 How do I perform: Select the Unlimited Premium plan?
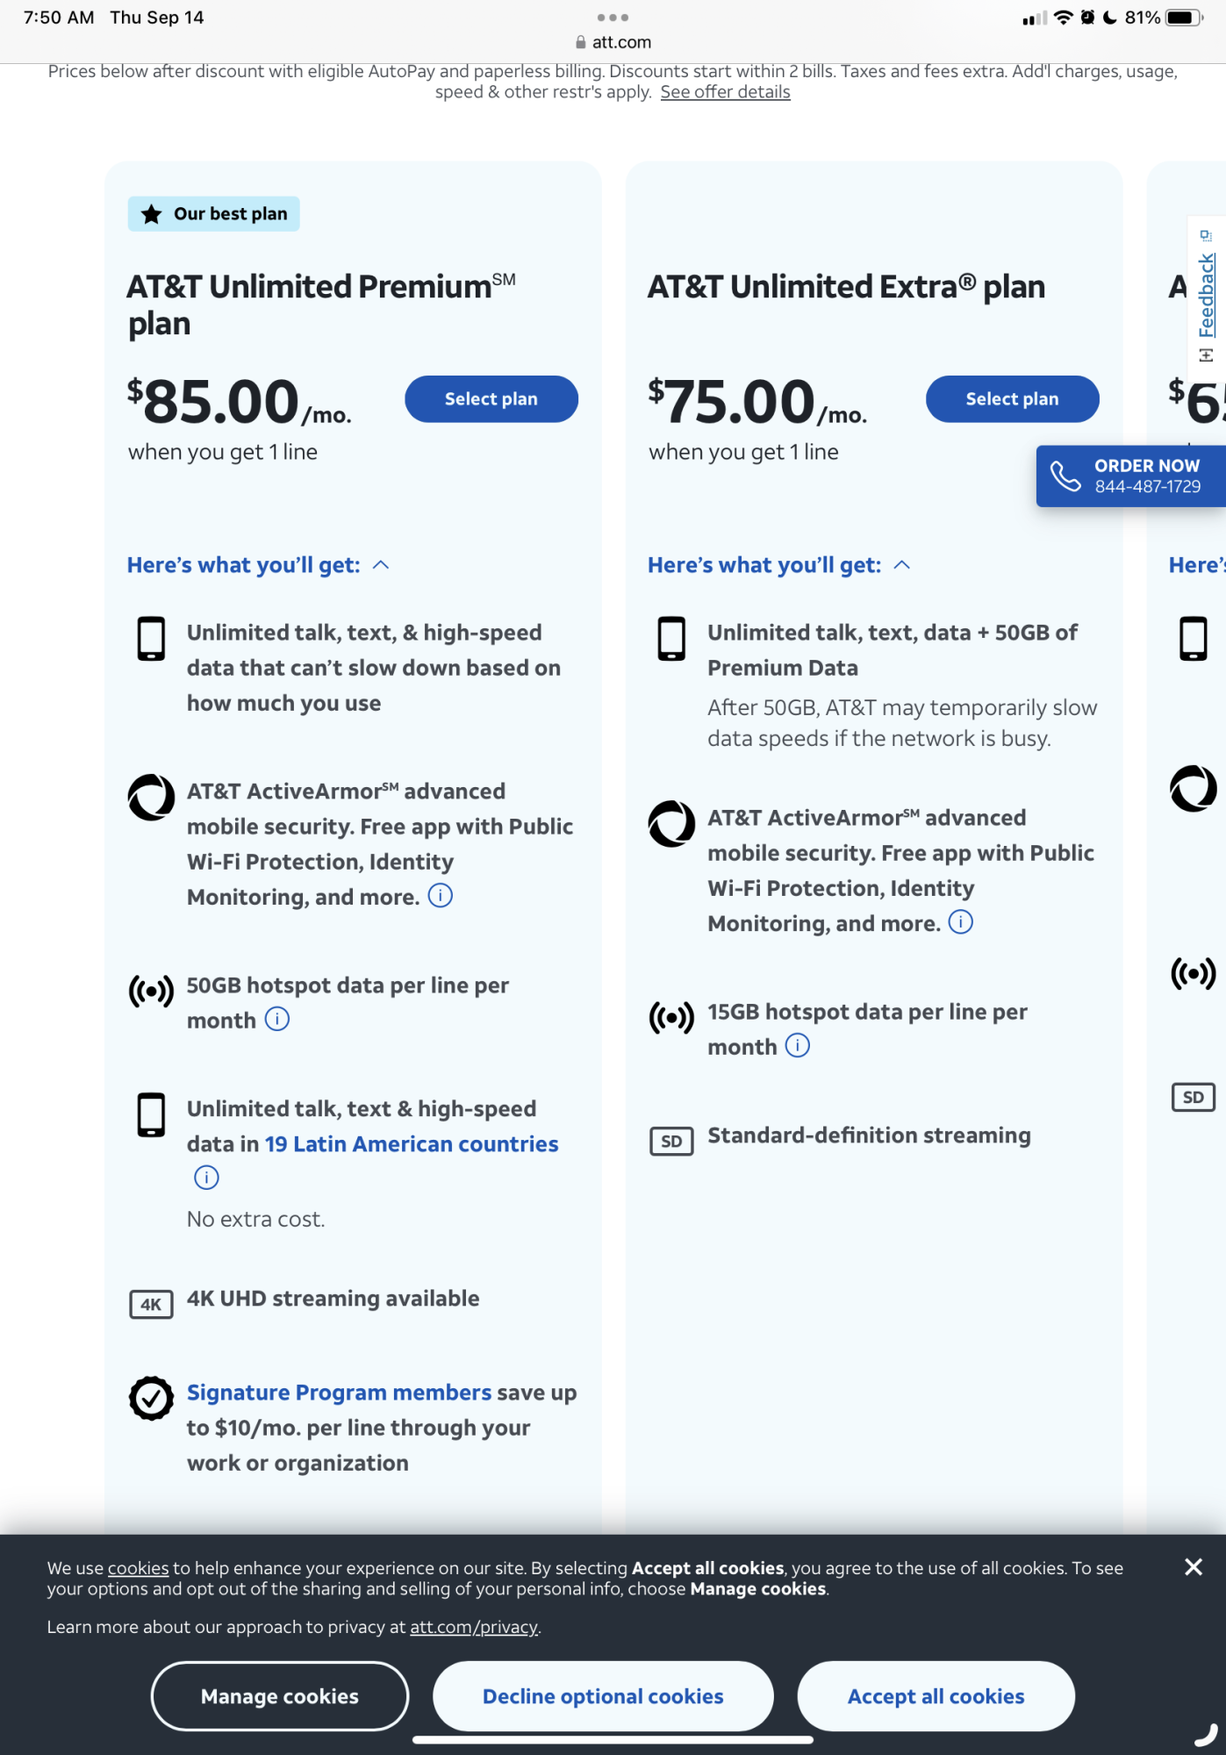point(491,399)
